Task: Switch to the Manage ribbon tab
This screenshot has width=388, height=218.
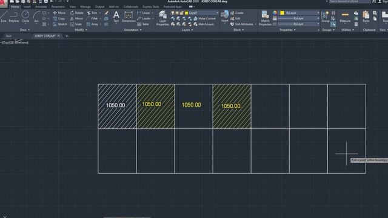Action: coord(85,7)
